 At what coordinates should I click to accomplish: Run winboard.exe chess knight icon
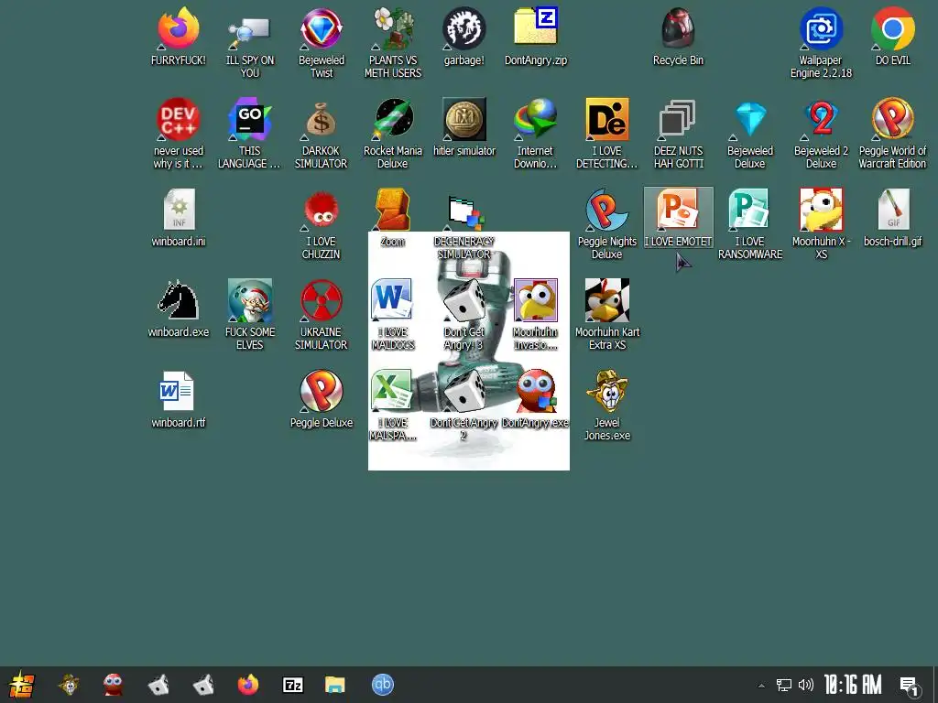point(179,309)
